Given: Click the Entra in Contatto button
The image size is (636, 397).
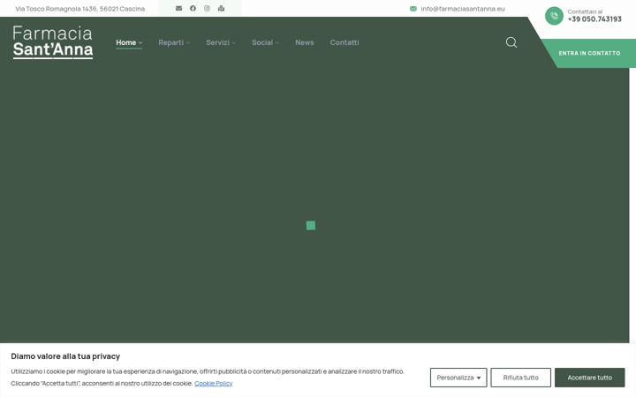Looking at the screenshot, I should tap(589, 53).
